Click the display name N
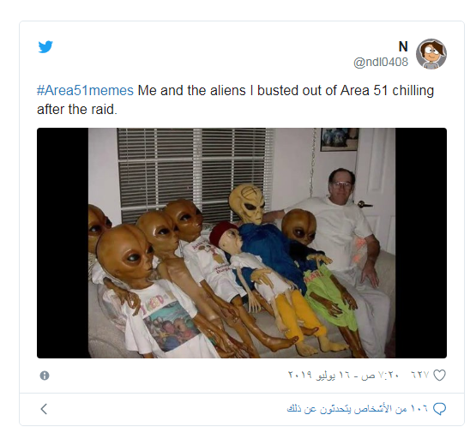 pos(403,46)
